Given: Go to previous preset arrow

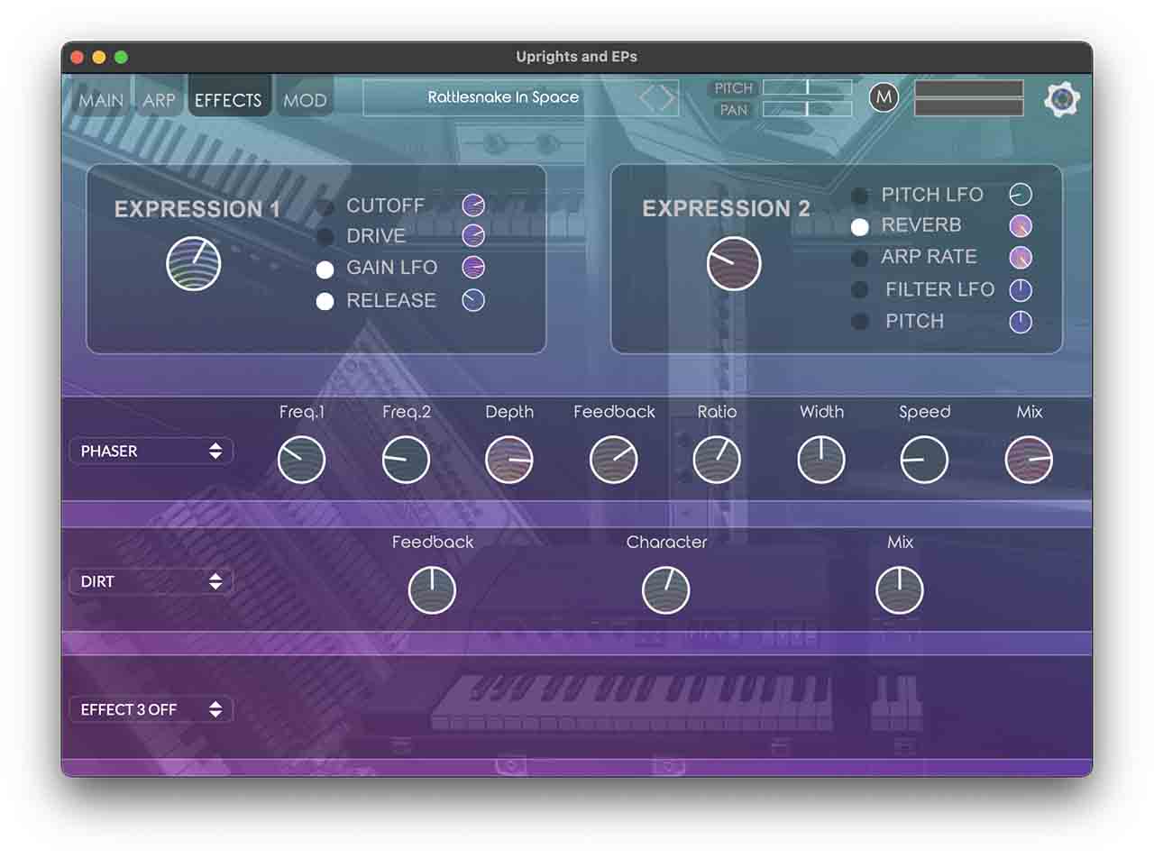Looking at the screenshot, I should tap(647, 98).
